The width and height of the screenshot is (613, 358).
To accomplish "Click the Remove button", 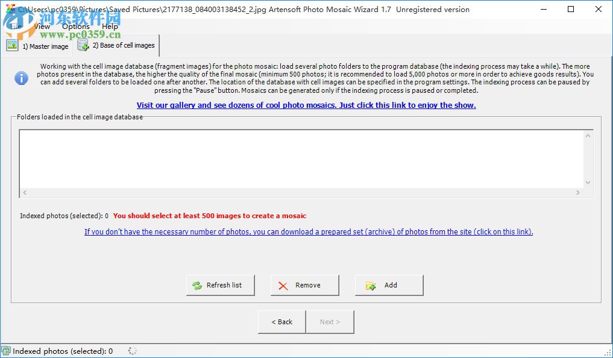I will [304, 284].
